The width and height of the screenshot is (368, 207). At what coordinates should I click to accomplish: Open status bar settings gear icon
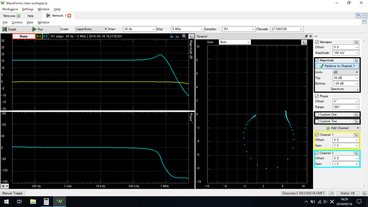click(x=364, y=193)
